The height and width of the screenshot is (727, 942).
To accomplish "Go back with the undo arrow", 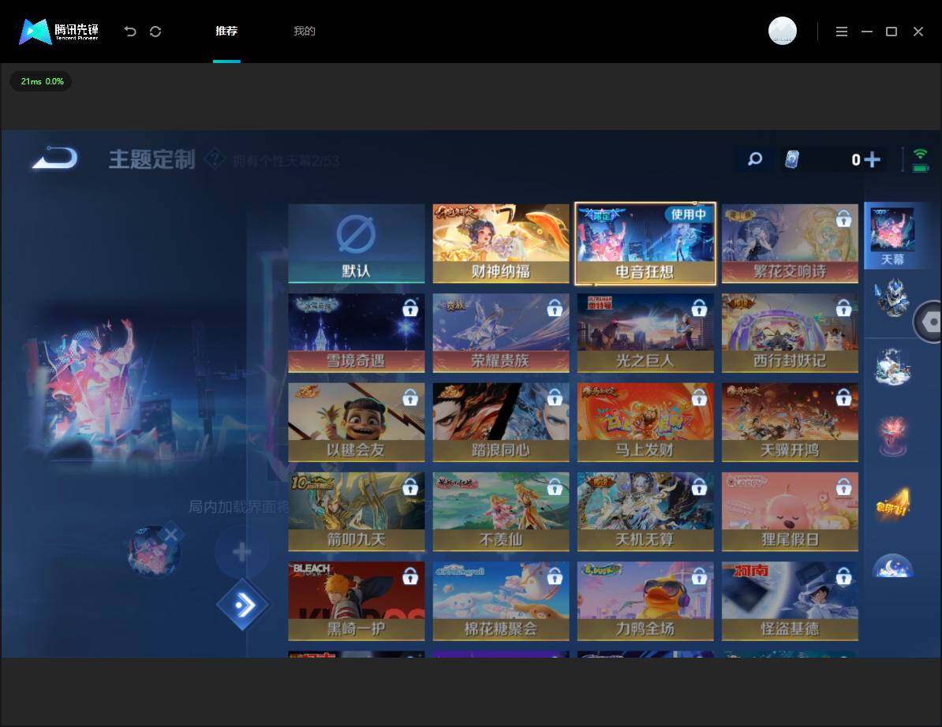I will pyautogui.click(x=129, y=32).
